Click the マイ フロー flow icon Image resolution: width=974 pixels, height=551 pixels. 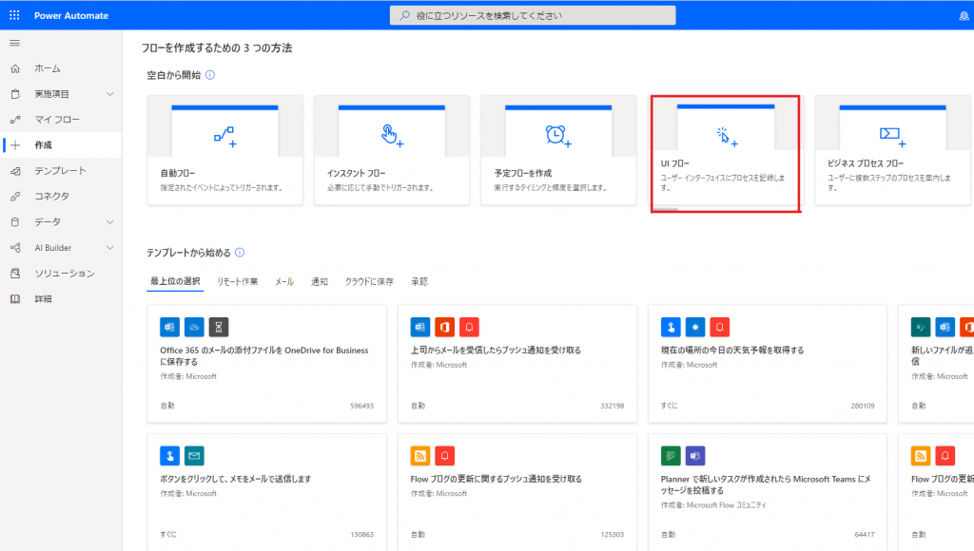(15, 119)
